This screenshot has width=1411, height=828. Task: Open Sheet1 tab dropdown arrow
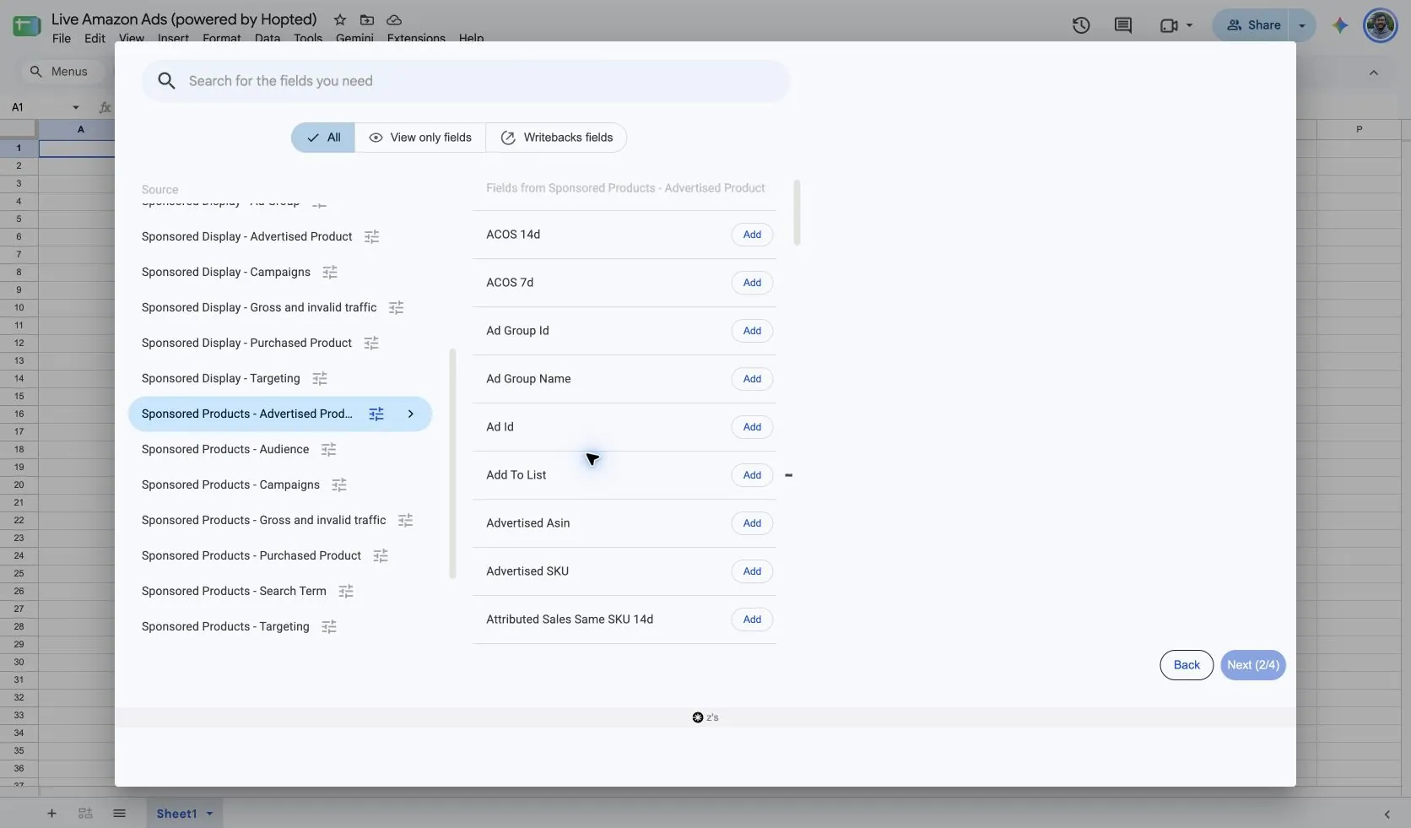coord(209,814)
